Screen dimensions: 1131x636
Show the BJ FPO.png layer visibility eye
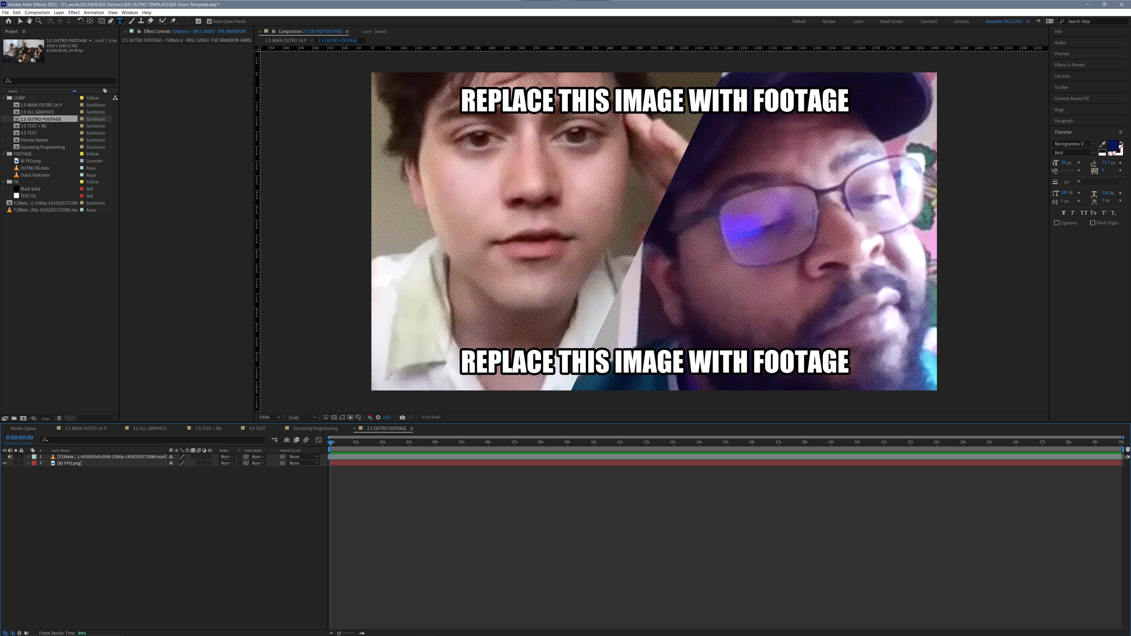5,463
